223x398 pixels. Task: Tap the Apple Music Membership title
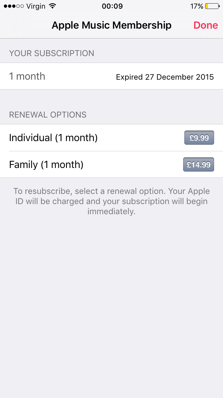111,25
